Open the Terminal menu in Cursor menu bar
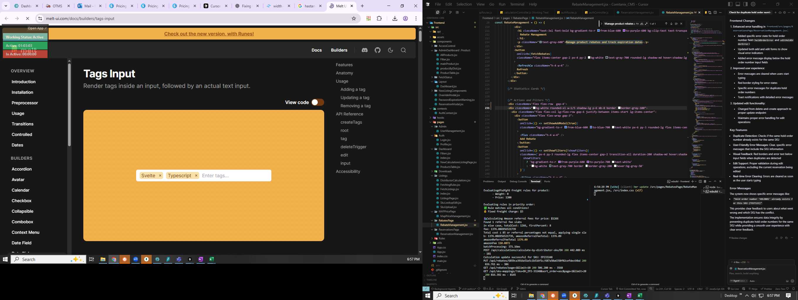 pos(517,4)
